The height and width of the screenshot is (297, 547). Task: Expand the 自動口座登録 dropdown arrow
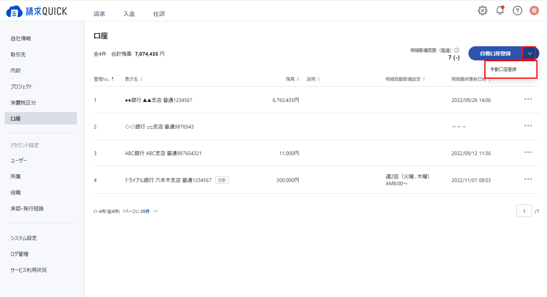point(530,54)
